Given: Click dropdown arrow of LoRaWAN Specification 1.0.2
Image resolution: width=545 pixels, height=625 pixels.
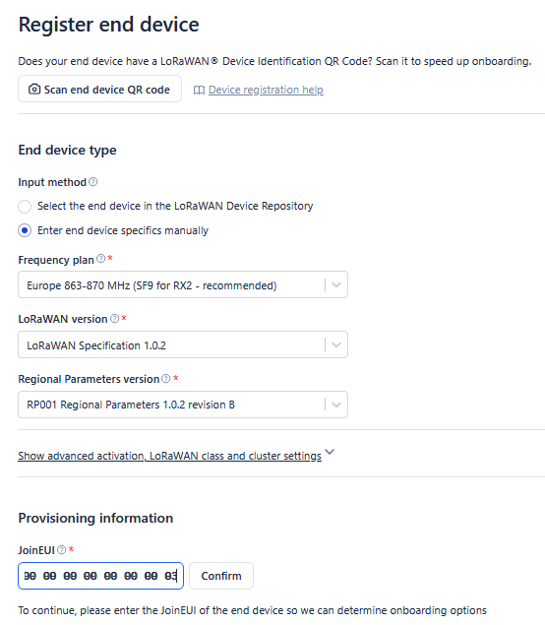Looking at the screenshot, I should (x=336, y=344).
